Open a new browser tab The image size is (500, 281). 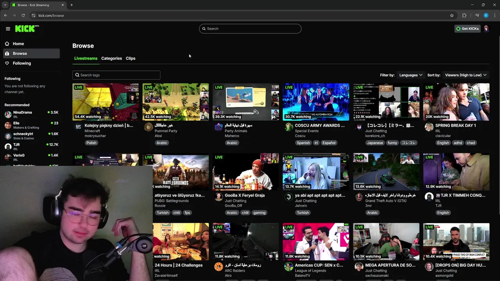pos(71,5)
